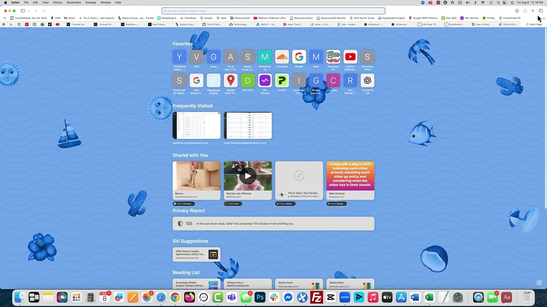Viewport: 547px width, 307px height.
Task: Open the Rich Results Test favorite tile
Action: (x=350, y=81)
